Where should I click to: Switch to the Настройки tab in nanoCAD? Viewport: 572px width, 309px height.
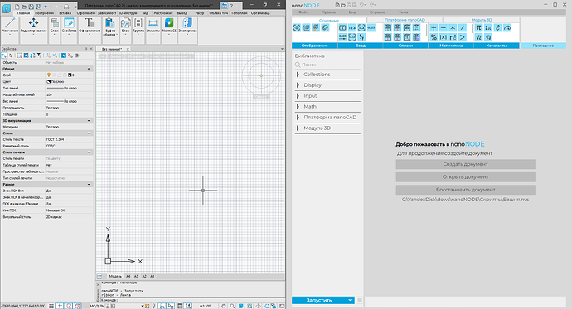162,13
